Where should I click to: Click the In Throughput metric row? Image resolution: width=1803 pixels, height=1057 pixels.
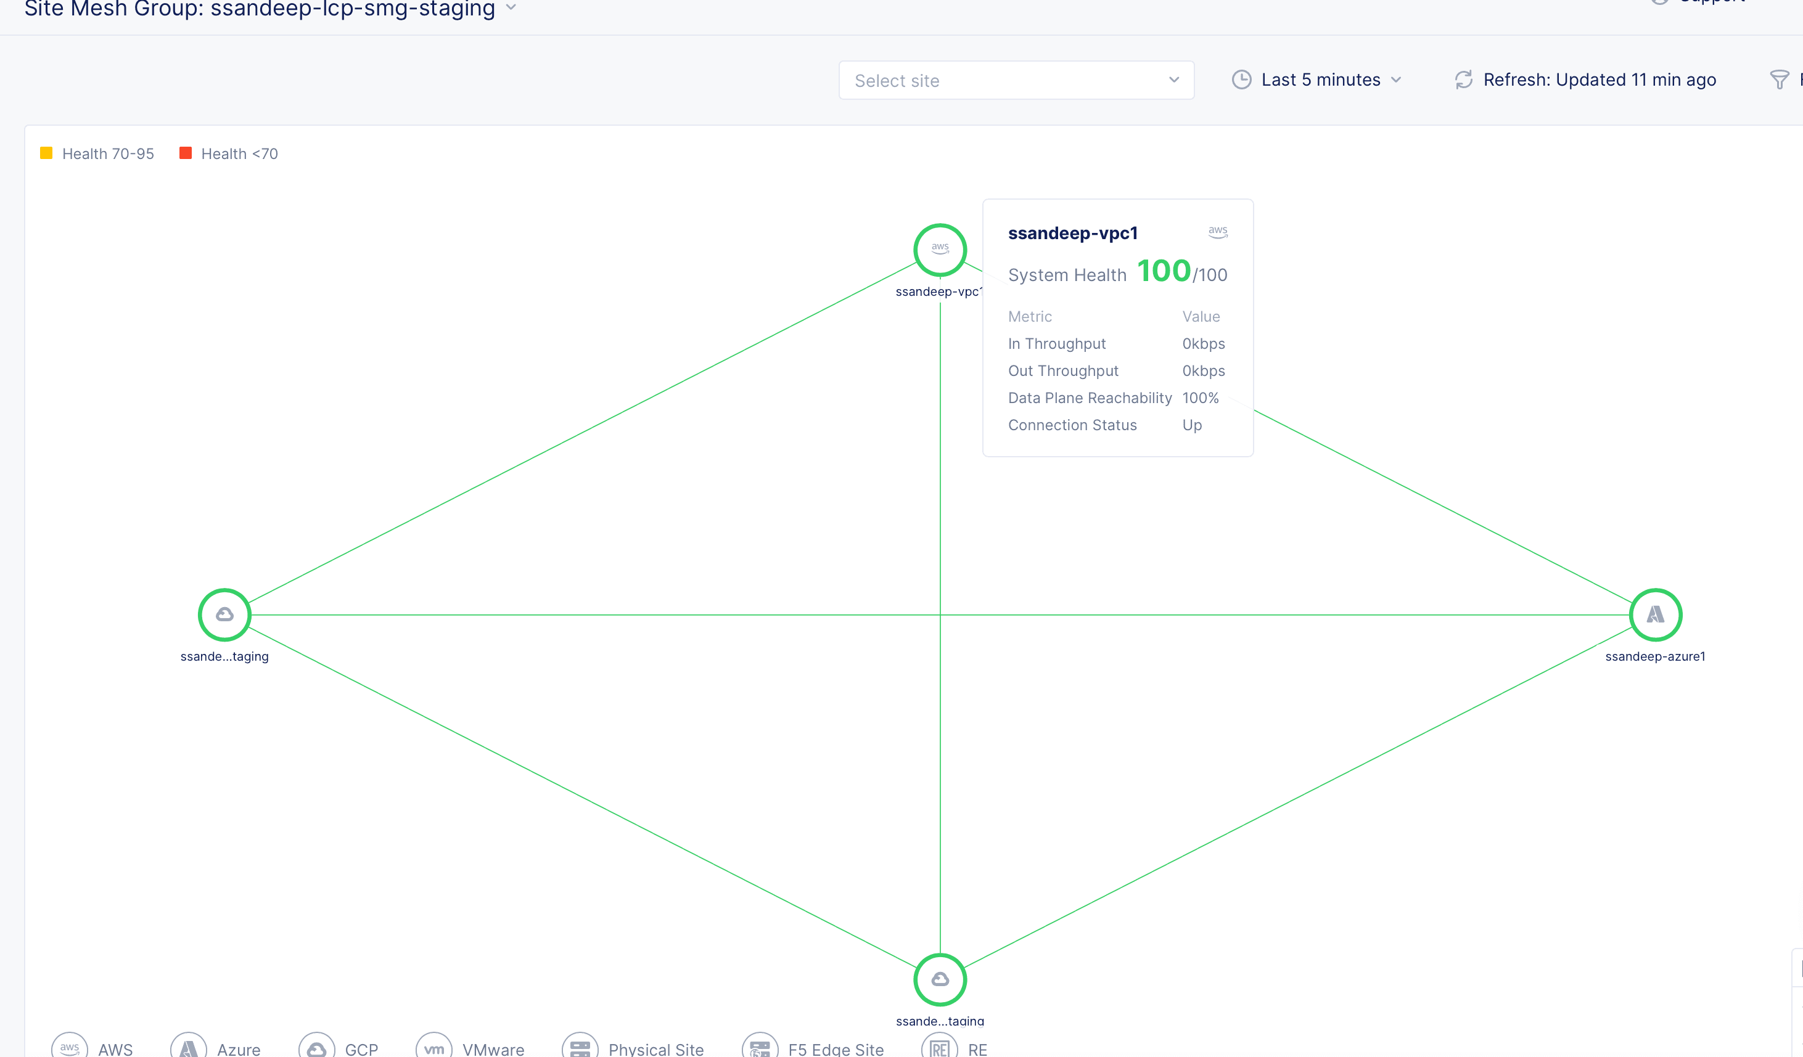tap(1117, 344)
